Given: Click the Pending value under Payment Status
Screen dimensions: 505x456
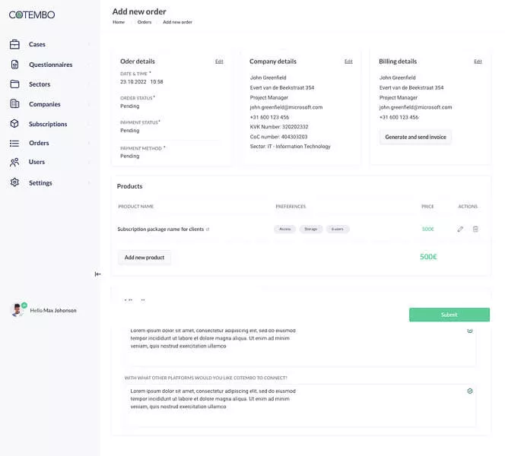Looking at the screenshot, I should 130,130.
